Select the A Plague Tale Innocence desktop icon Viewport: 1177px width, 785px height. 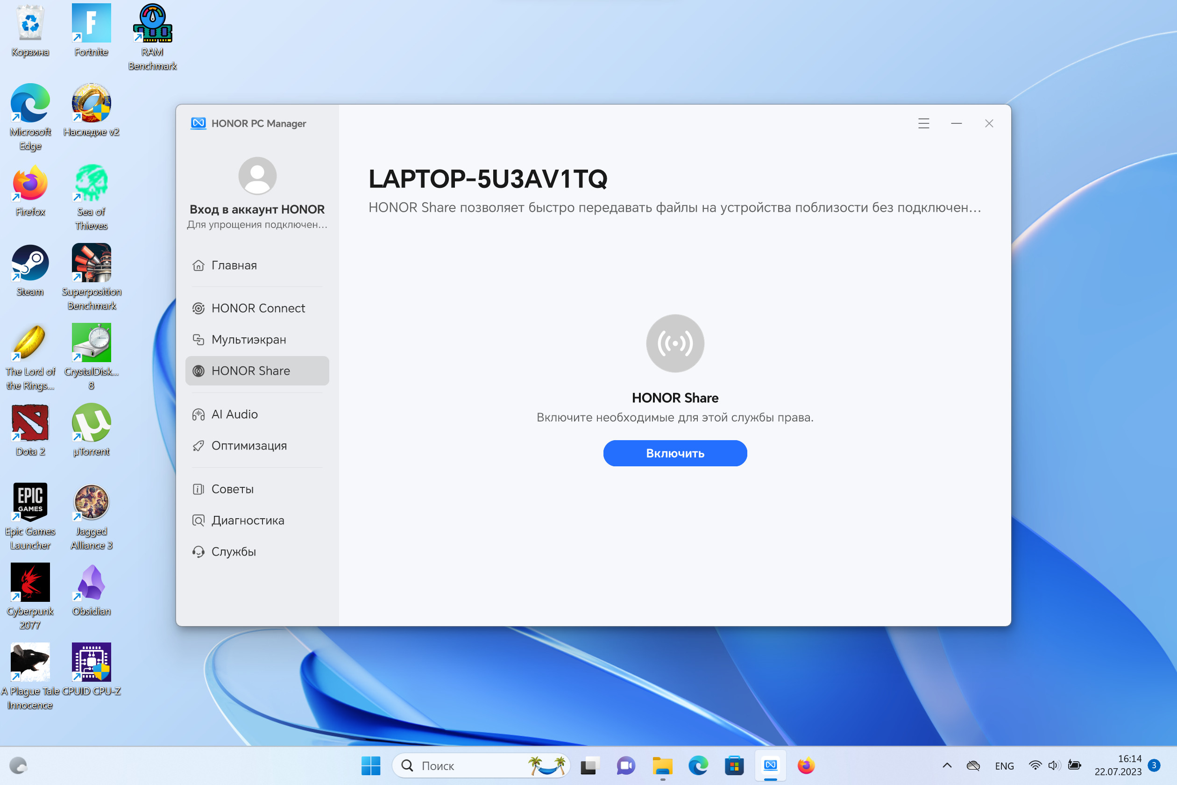tap(30, 677)
